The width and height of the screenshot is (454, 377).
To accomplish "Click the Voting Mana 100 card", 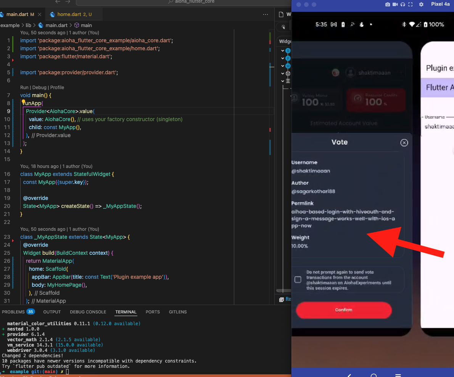I will pyautogui.click(x=316, y=100).
